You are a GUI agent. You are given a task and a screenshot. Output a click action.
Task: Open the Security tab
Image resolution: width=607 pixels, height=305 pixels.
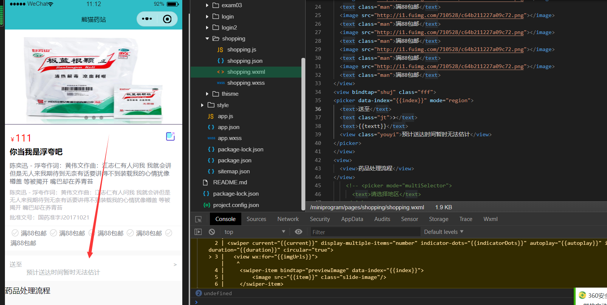(x=320, y=219)
